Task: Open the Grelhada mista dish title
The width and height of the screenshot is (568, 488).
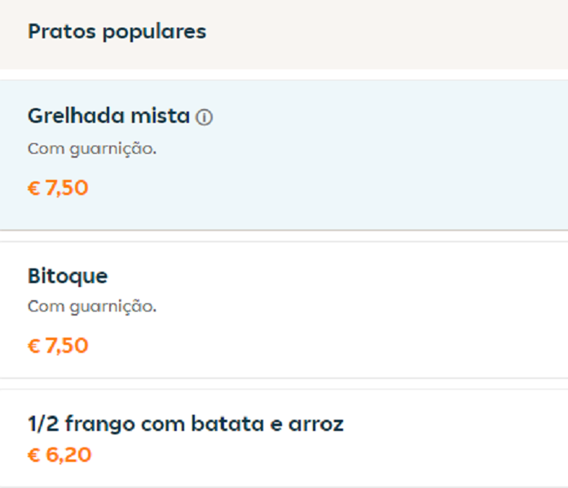Action: (108, 116)
